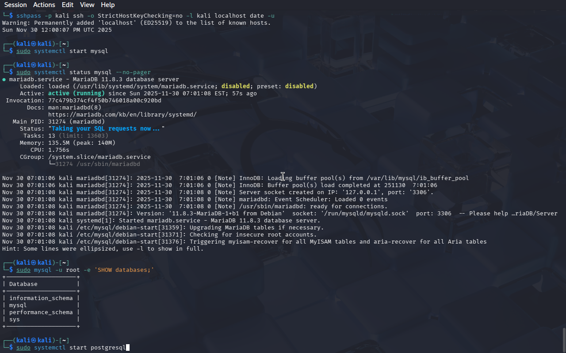Viewport: 566px width, 353px height.
Task: Click the terminal's vertical scrollbar thumb
Action: click(563, 340)
